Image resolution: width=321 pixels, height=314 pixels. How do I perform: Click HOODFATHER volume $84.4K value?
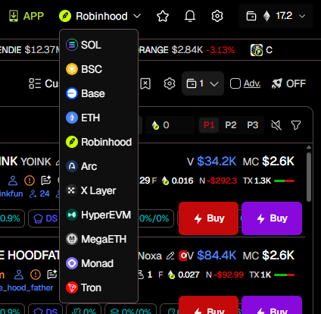[217, 256]
